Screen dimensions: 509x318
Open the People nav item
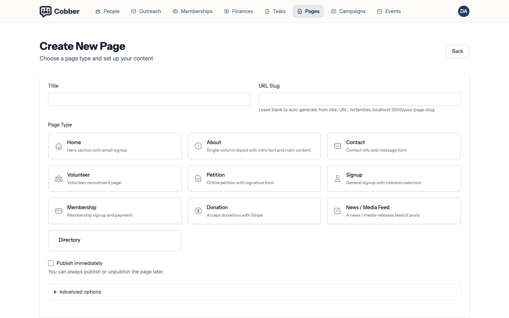(107, 11)
